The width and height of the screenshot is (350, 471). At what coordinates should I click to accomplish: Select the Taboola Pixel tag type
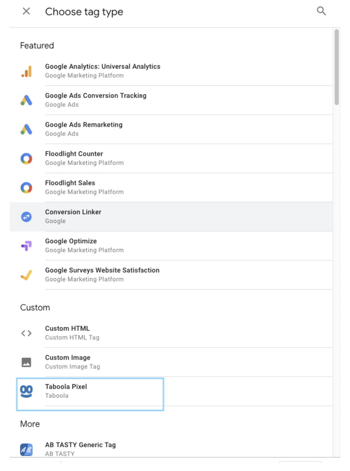coord(171,391)
